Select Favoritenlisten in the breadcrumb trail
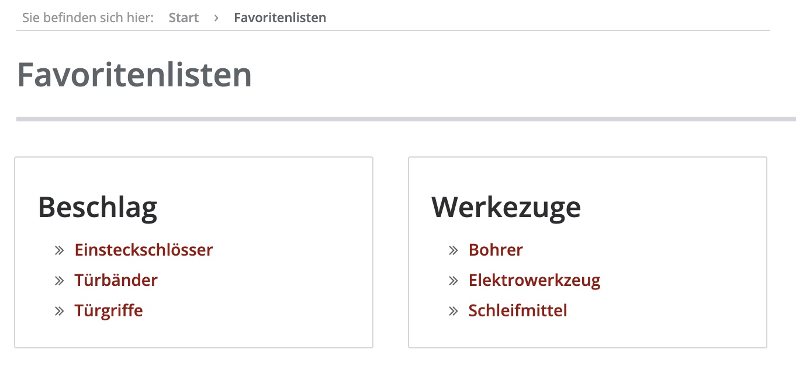Screen dimensions: 796x384 click(280, 18)
